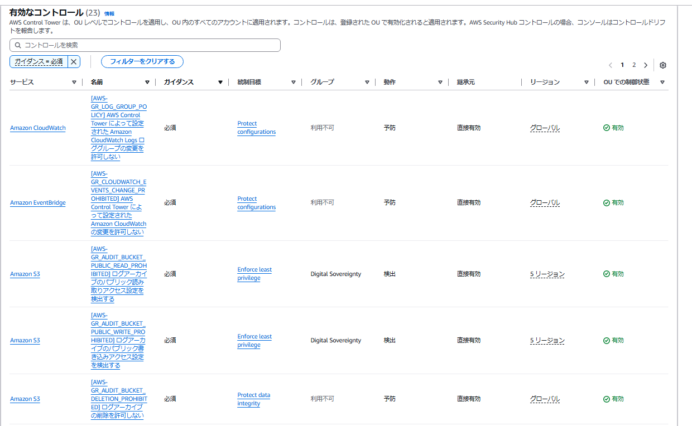Click グローバル region in CloudWatch row
Viewport: 692px width, 426px height.
click(x=545, y=128)
